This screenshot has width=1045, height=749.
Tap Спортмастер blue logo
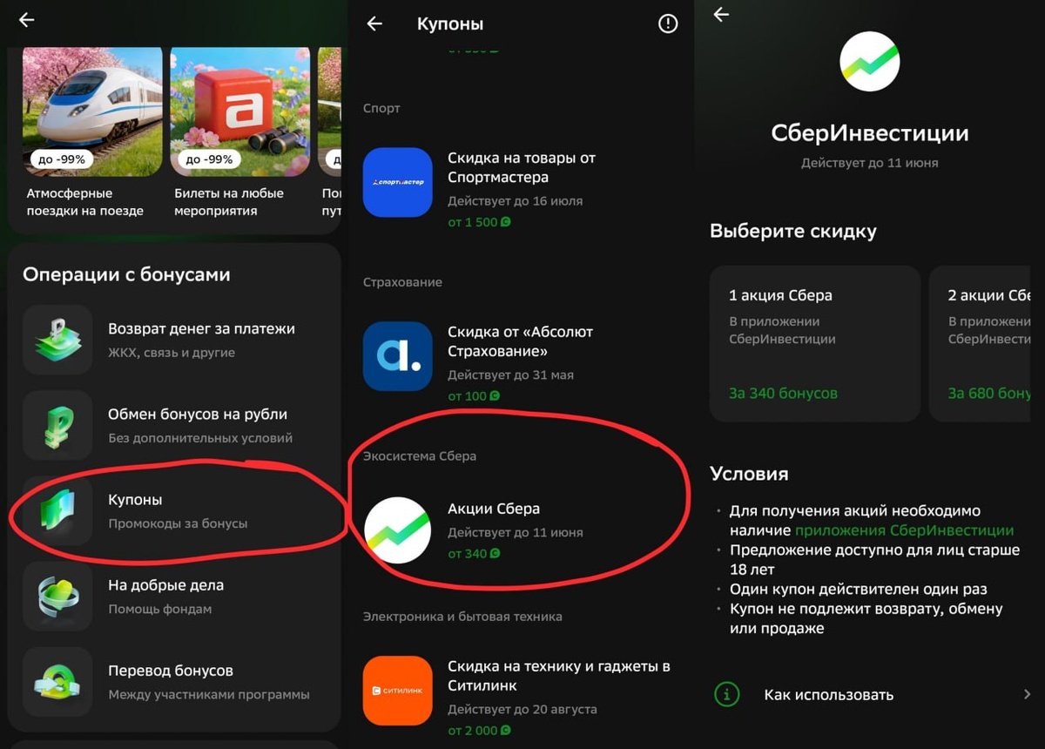[398, 182]
